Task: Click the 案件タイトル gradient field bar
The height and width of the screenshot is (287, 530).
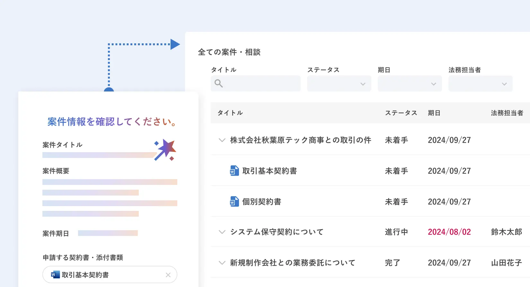Action: click(98, 155)
